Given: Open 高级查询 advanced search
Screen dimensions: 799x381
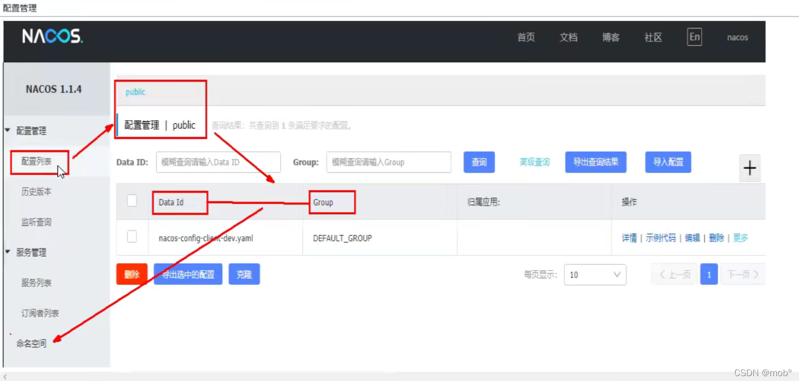Looking at the screenshot, I should (534, 162).
